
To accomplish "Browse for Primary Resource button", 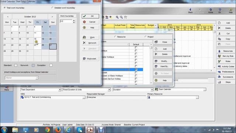I will click(x=197, y=98).
